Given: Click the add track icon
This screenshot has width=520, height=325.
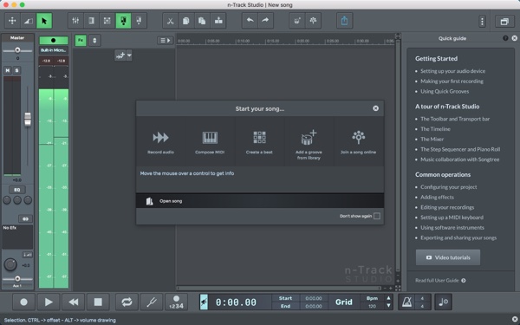Looking at the screenshot, I should click(x=120, y=55).
